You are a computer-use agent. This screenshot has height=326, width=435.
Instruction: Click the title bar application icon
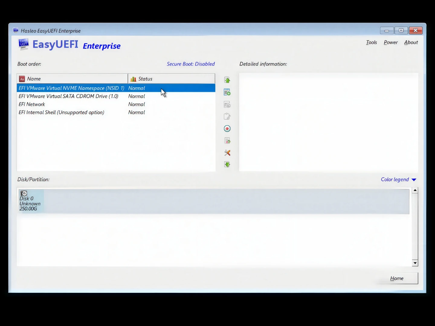point(16,30)
